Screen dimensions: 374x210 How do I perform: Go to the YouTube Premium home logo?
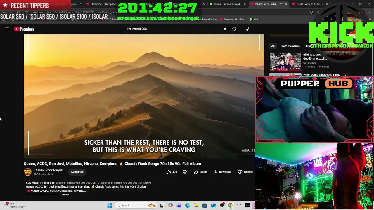tap(24, 29)
